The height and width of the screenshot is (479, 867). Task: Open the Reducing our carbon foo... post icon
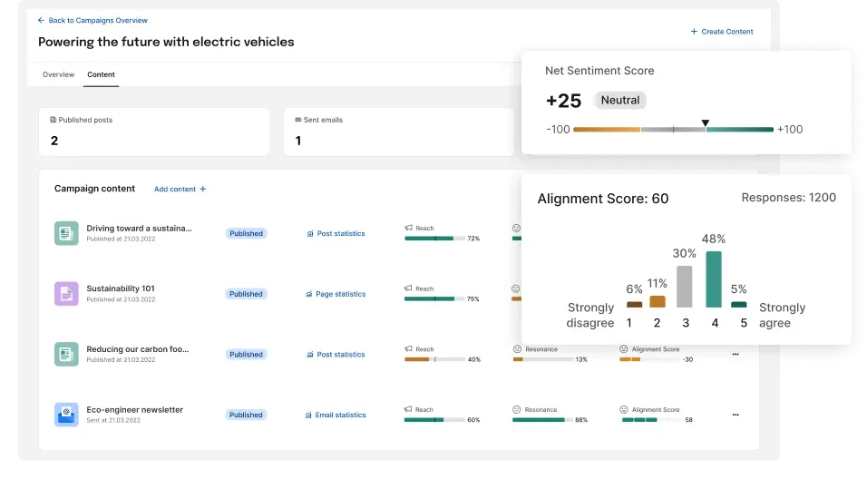[66, 354]
